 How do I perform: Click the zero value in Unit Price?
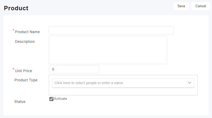pos(53,69)
